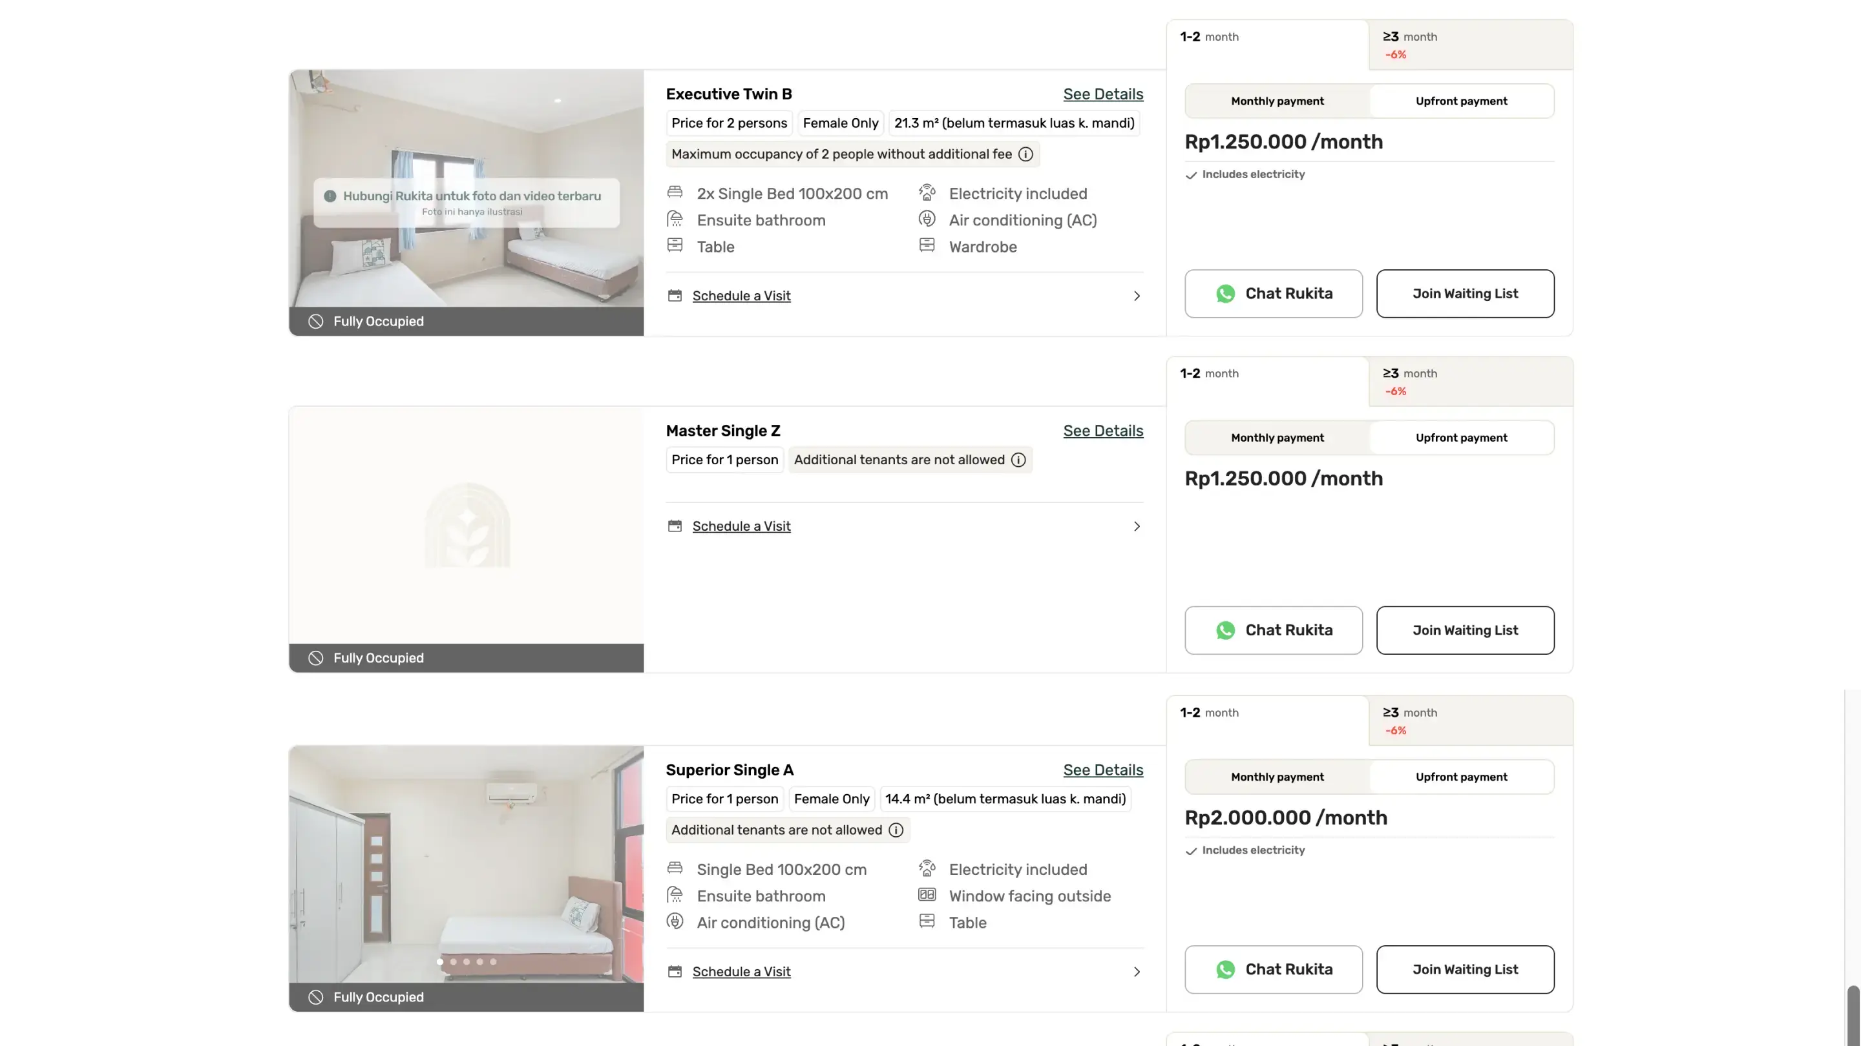Viewport: 1861px width, 1046px height.
Task: Click info icon on Master Single Z tenants note
Action: [x=1018, y=460]
